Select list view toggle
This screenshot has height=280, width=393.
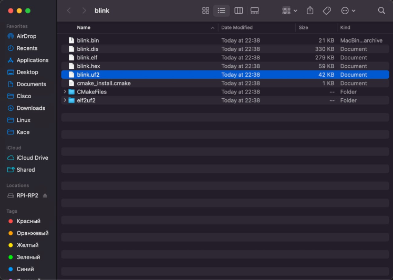click(222, 11)
